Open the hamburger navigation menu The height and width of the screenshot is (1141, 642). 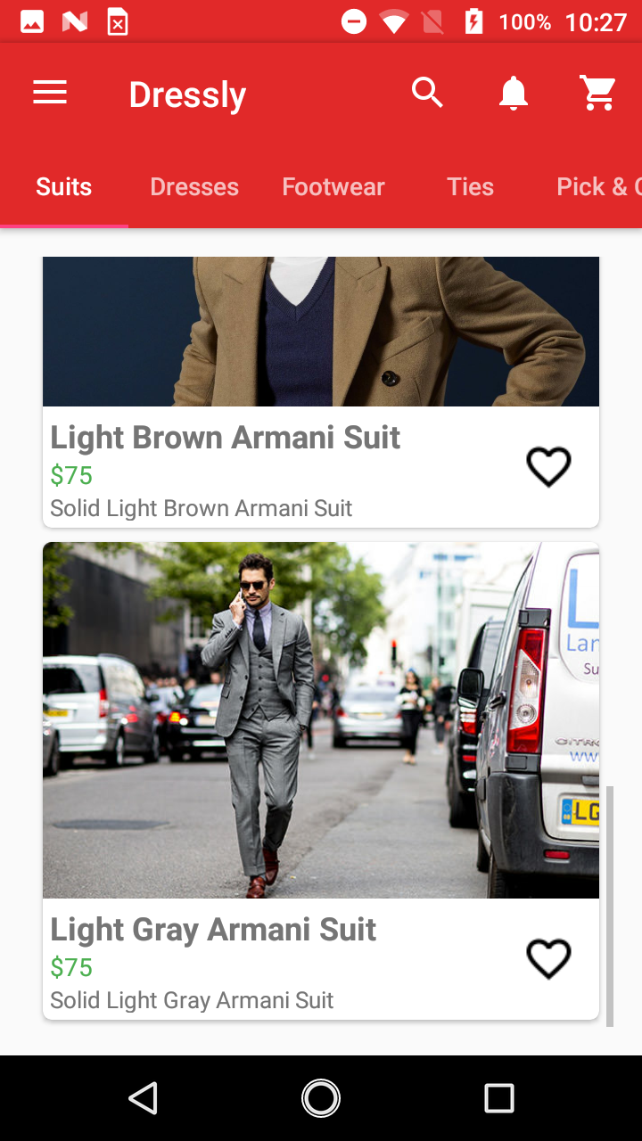coord(50,93)
